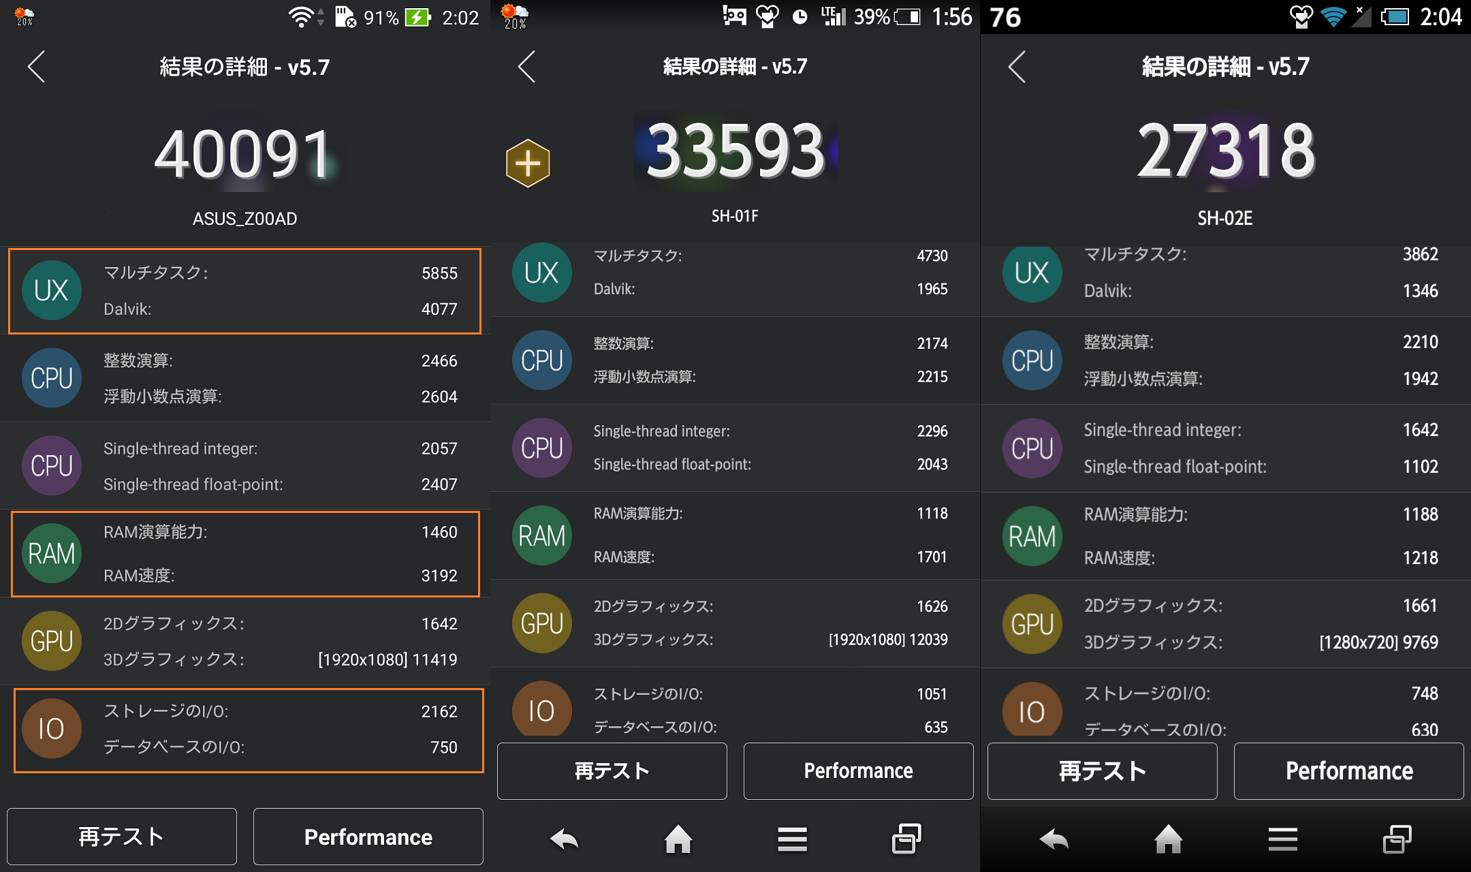Tap back arrow on ASUS_Z00AD screen
Image resolution: width=1471 pixels, height=872 pixels.
point(37,67)
